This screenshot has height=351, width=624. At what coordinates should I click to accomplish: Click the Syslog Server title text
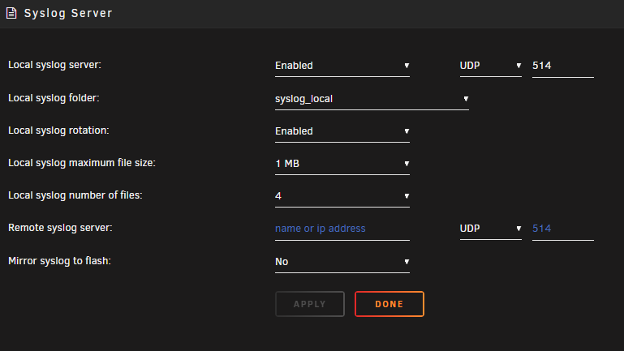point(68,13)
